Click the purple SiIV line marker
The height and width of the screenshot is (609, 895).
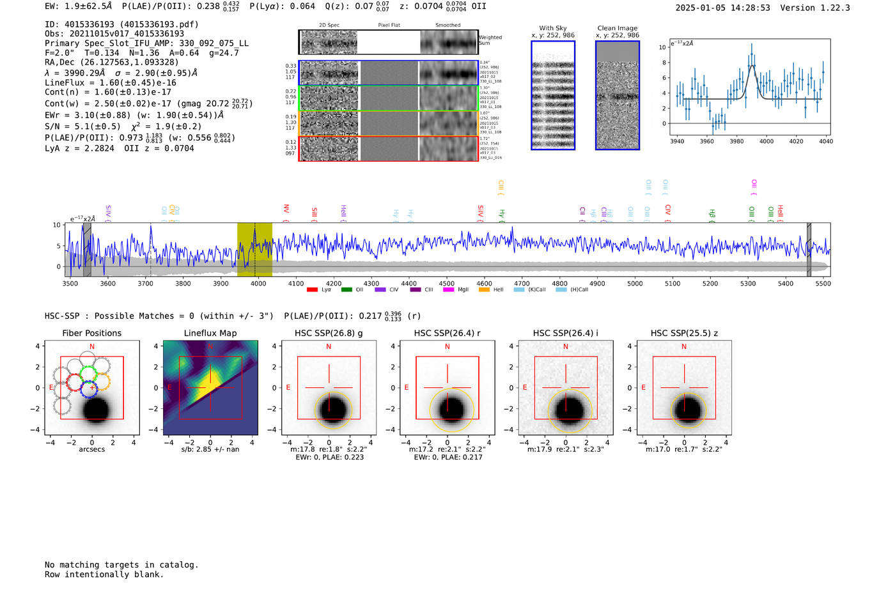108,213
